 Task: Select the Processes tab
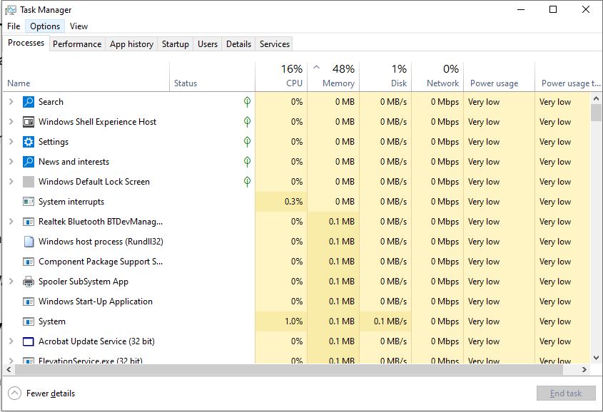point(26,43)
